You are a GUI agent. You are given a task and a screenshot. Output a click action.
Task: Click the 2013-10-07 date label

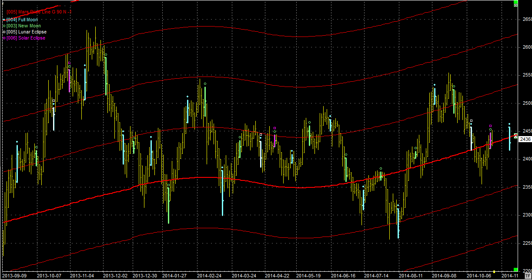tap(49, 276)
